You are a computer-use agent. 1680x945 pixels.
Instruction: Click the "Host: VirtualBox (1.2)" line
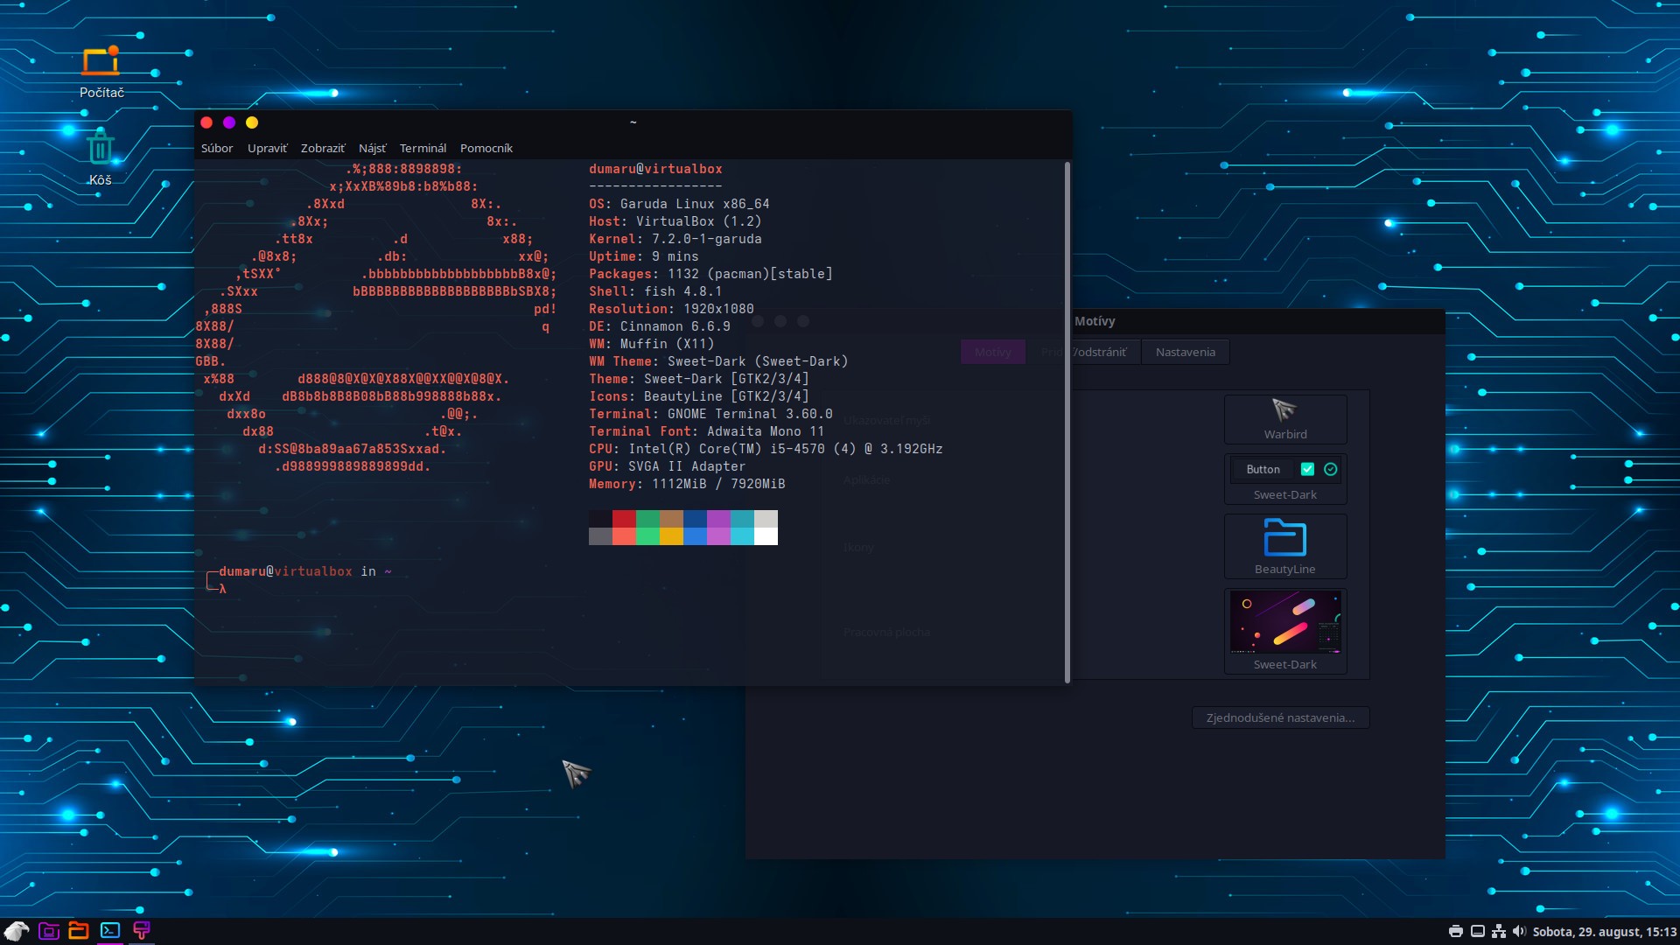[x=675, y=221]
